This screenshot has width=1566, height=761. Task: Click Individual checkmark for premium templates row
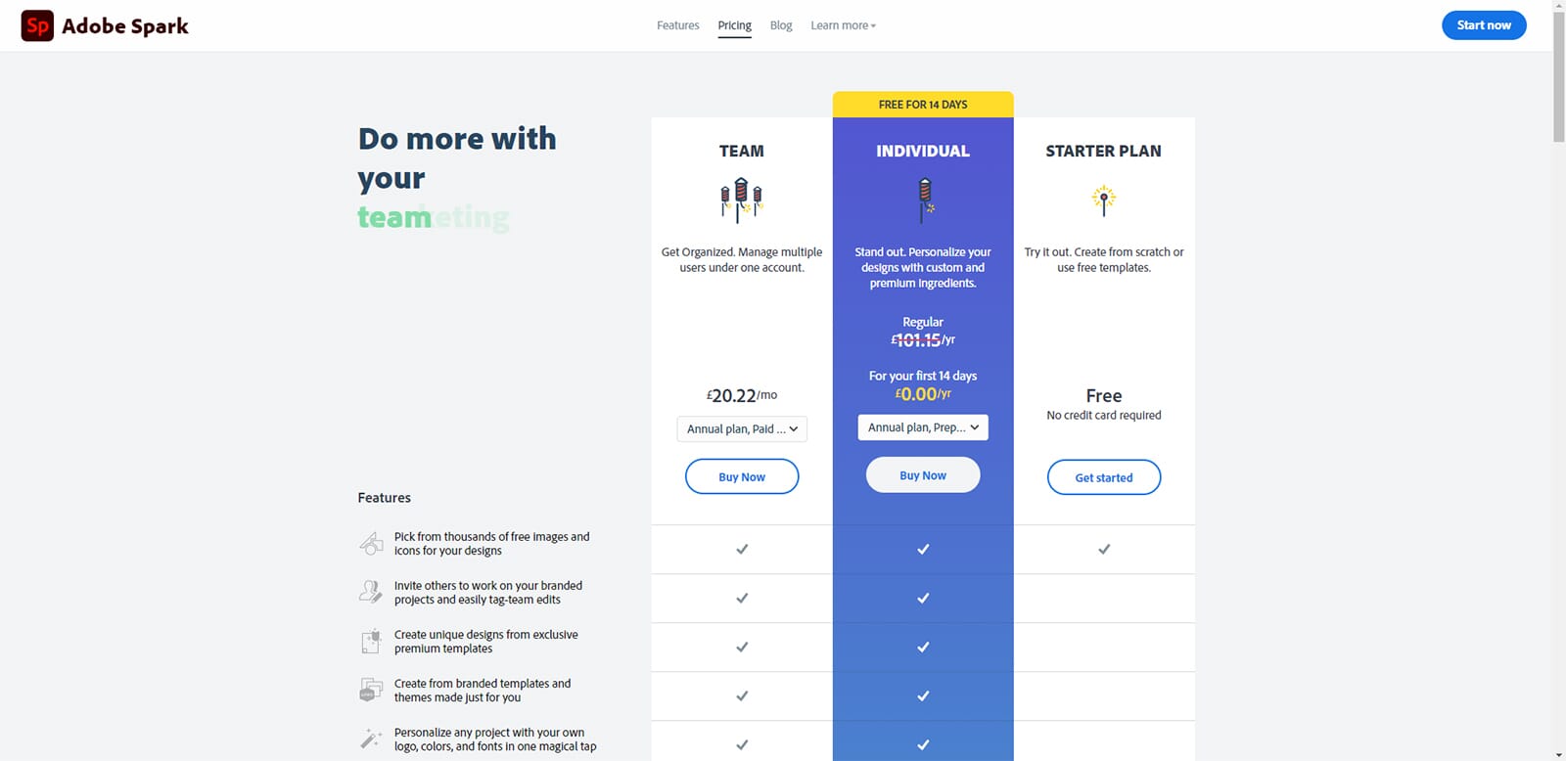923,647
